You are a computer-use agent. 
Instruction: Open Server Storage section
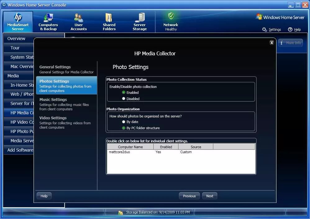139,22
